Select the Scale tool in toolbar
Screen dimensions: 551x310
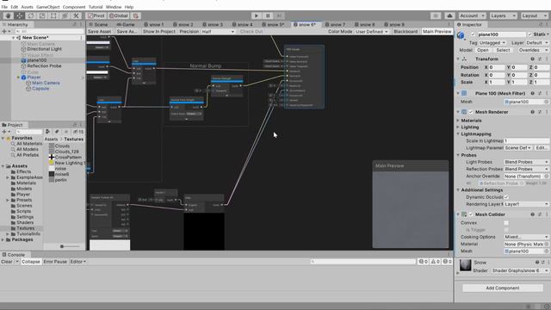tap(42, 15)
